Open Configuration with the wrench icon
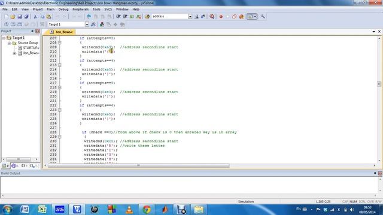This screenshot has height=215, width=383. pos(263,17)
